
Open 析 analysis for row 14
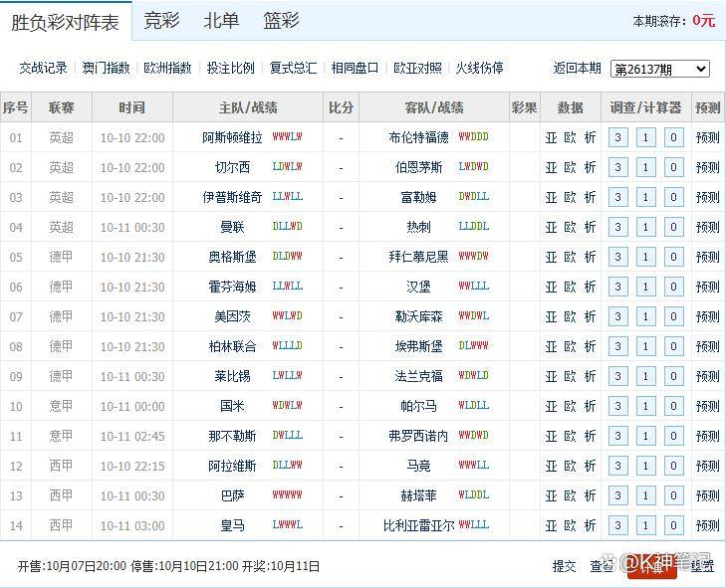point(590,525)
